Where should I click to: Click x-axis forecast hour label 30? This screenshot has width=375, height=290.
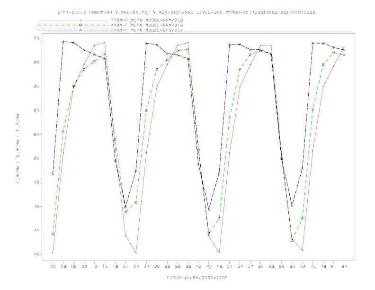tap(157, 266)
